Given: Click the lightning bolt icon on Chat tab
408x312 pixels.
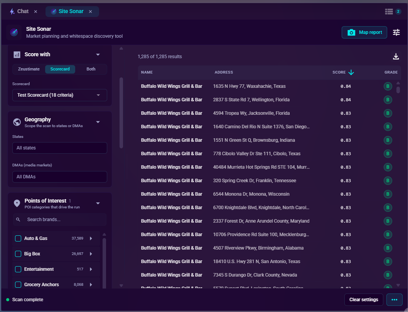Looking at the screenshot, I should (x=12, y=12).
